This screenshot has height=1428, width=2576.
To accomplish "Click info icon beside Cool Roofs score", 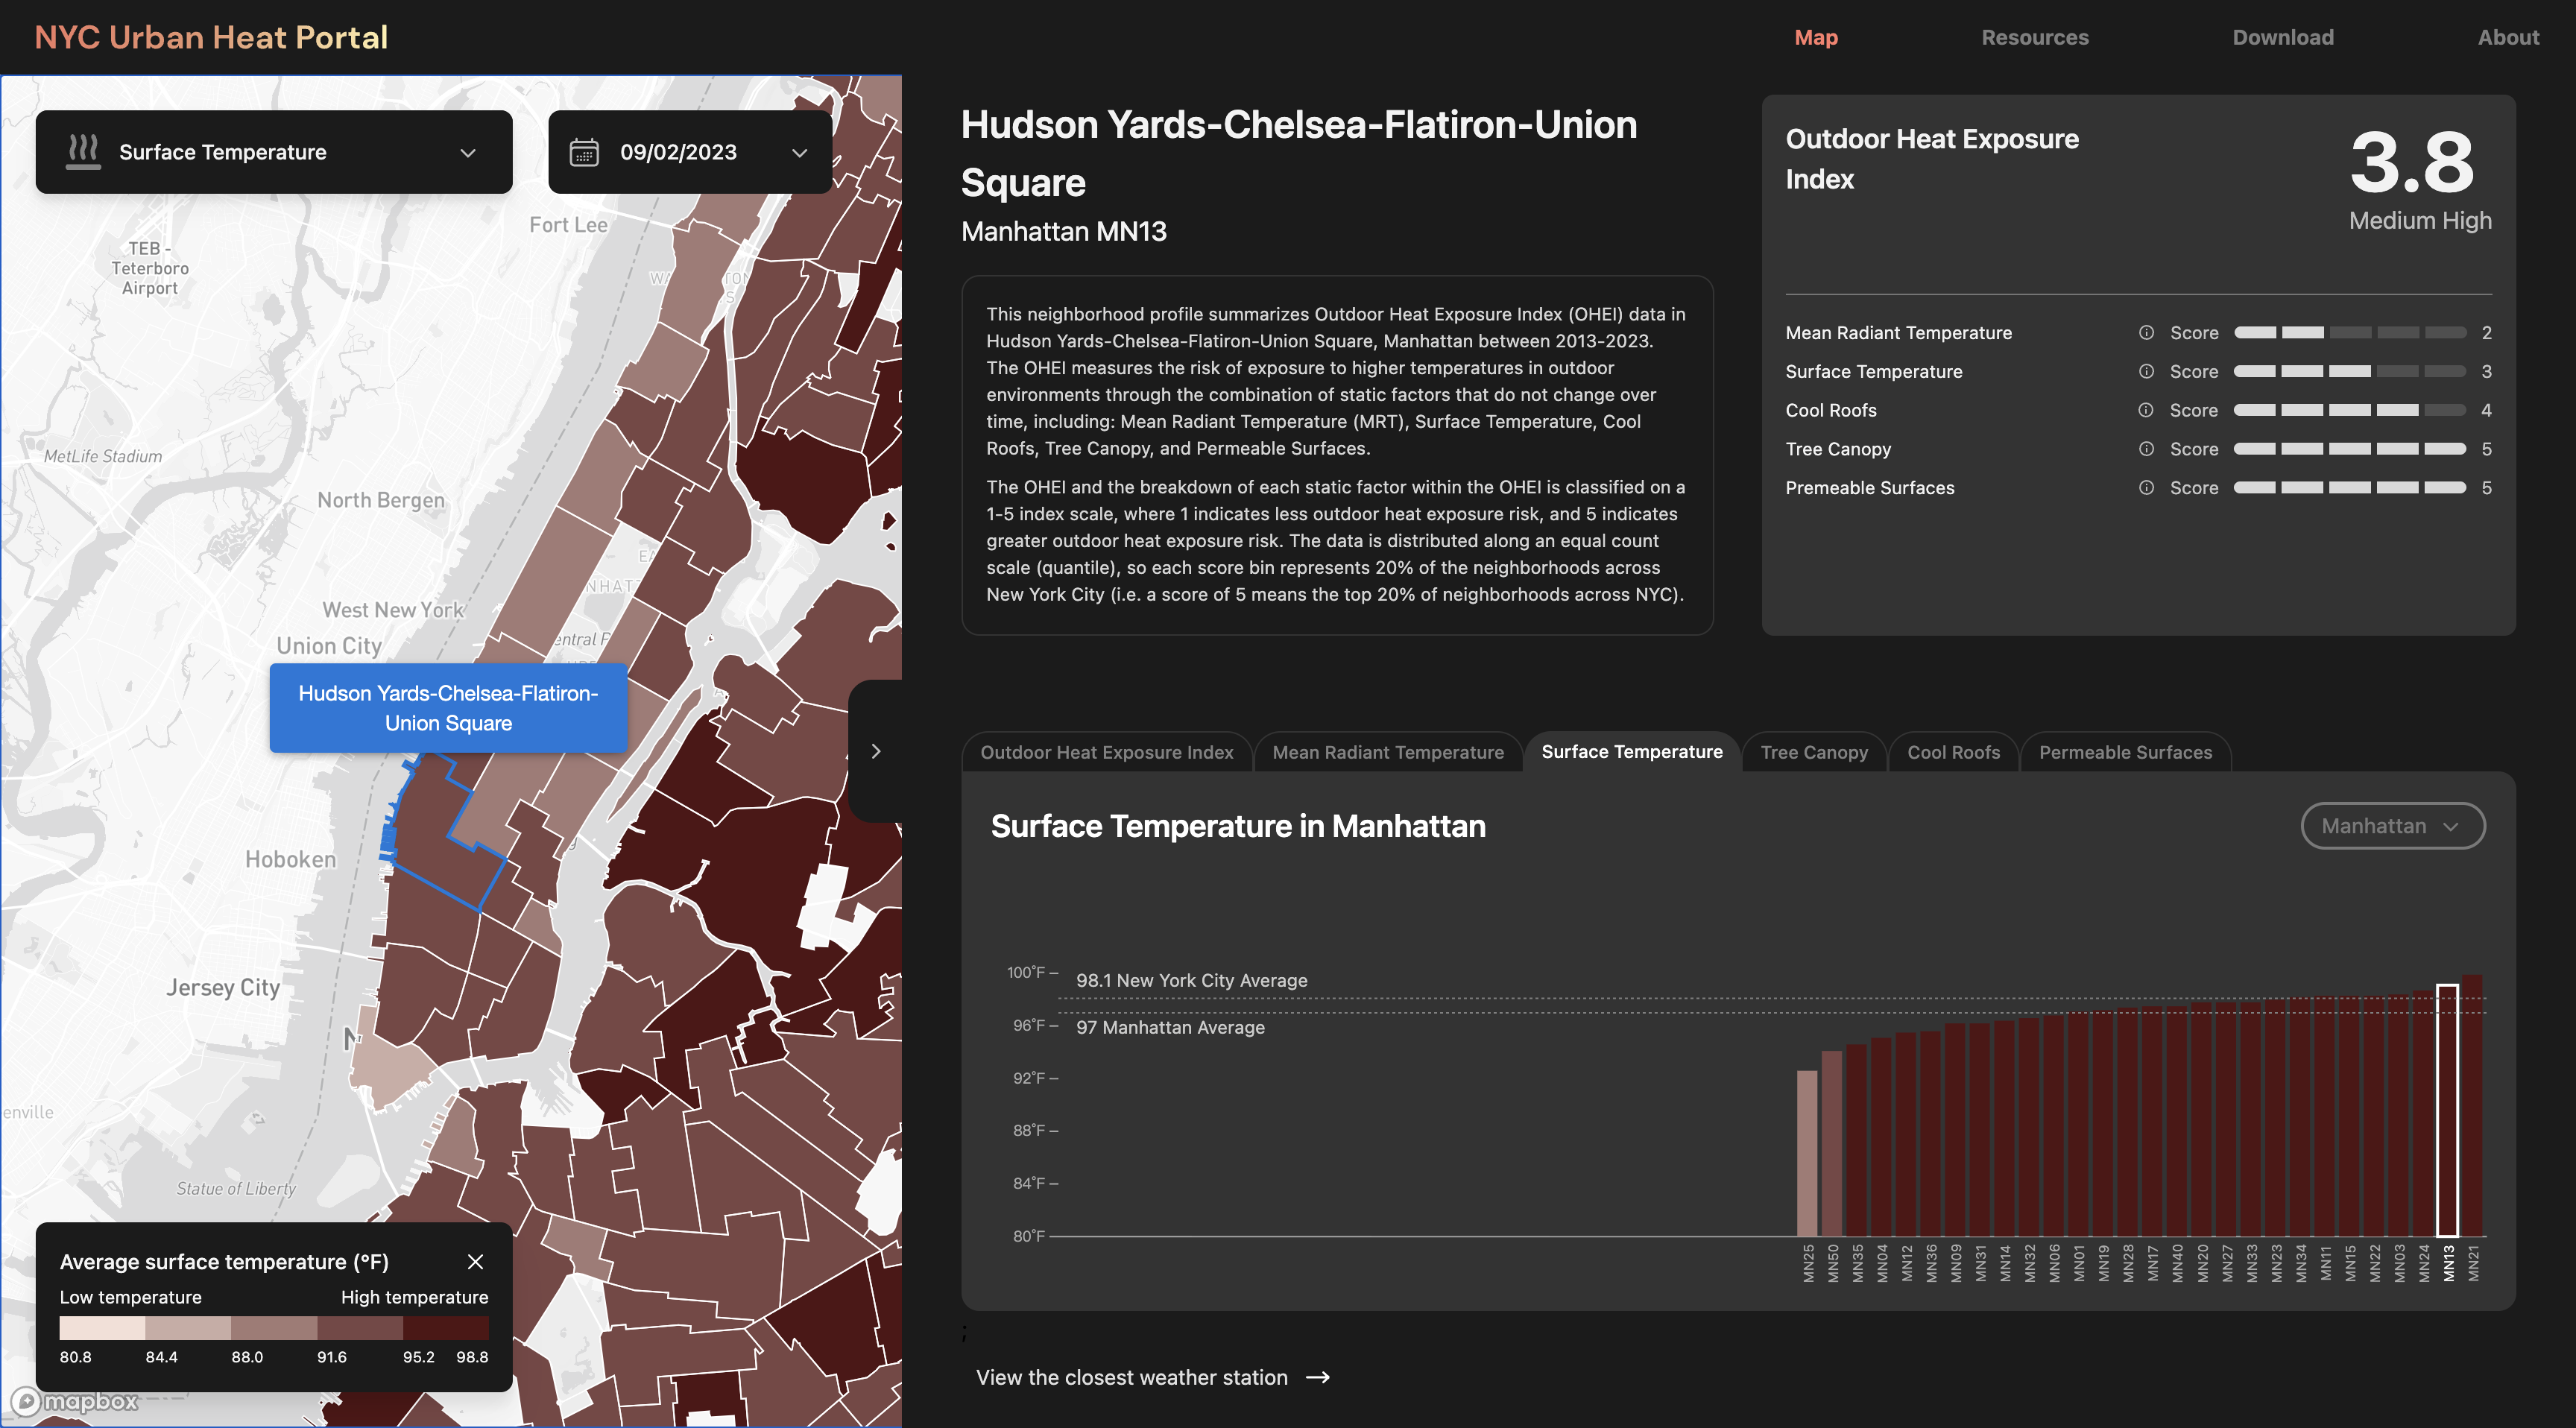I will [x=2146, y=410].
